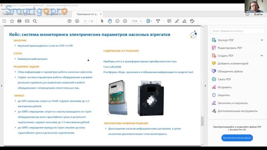
Task: Go to previous page arrow
Action: click(69, 21)
